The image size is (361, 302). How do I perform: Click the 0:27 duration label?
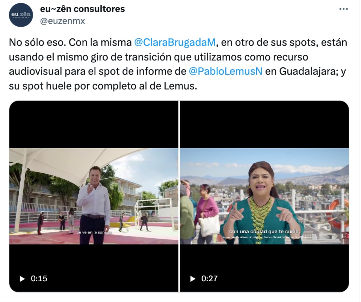point(209,279)
